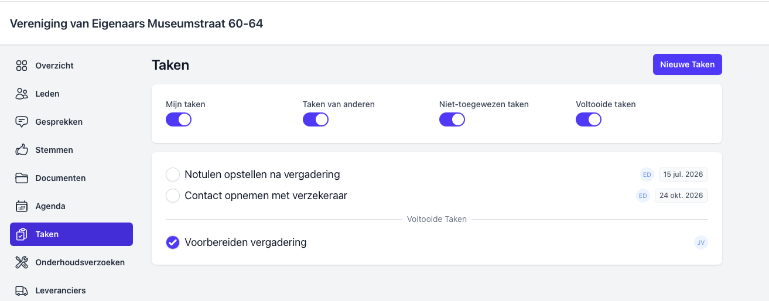Mark Notulen opstellen na vergadering as done
Screen dimensions: 769x301
(x=173, y=175)
